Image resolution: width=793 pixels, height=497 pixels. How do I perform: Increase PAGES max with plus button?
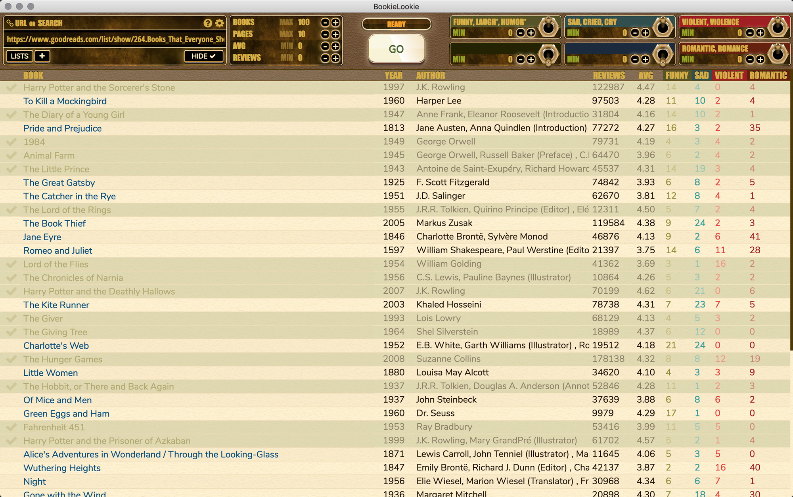click(x=335, y=34)
